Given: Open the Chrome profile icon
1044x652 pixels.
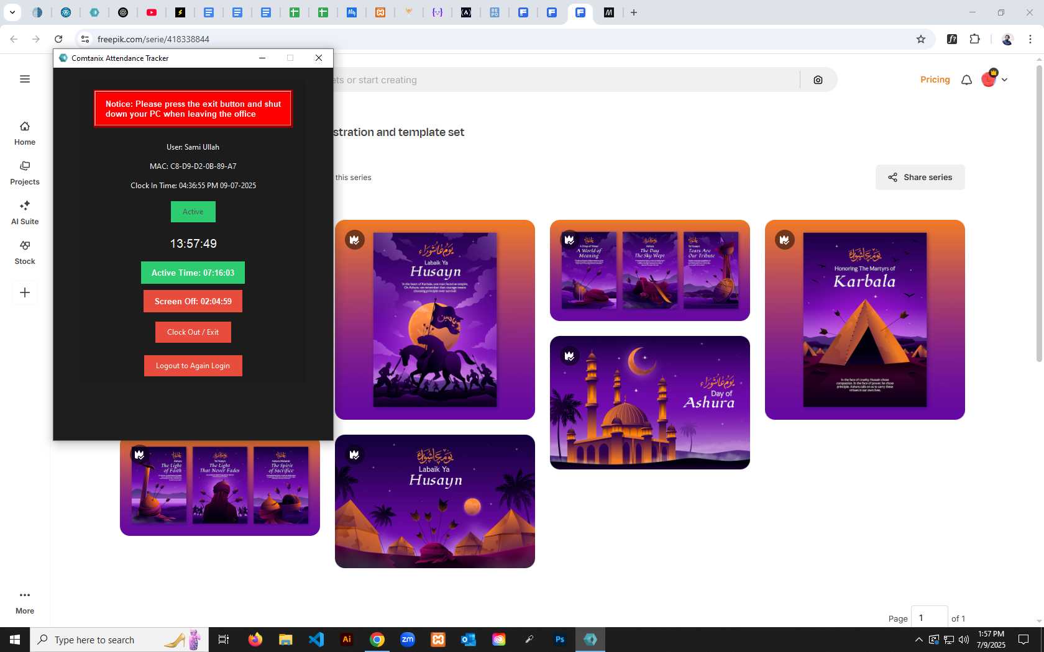Looking at the screenshot, I should 1007,39.
